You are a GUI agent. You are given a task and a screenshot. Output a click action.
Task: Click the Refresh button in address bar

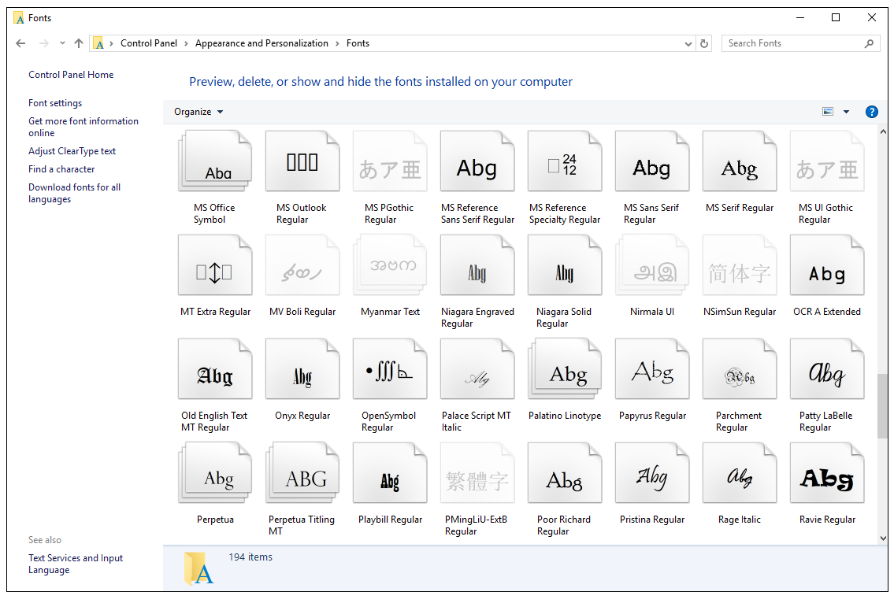point(705,44)
